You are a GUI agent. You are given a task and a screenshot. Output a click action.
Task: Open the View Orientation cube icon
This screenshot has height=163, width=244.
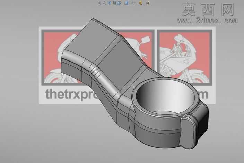pyautogui.click(x=119, y=3)
